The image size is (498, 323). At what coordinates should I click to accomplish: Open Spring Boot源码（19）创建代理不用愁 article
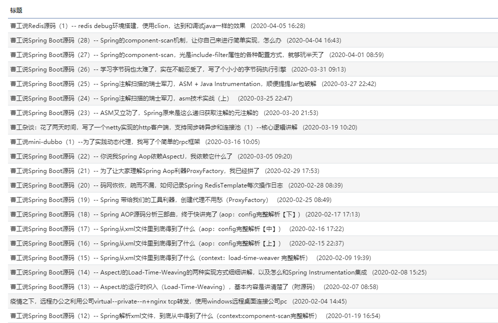click(139, 200)
